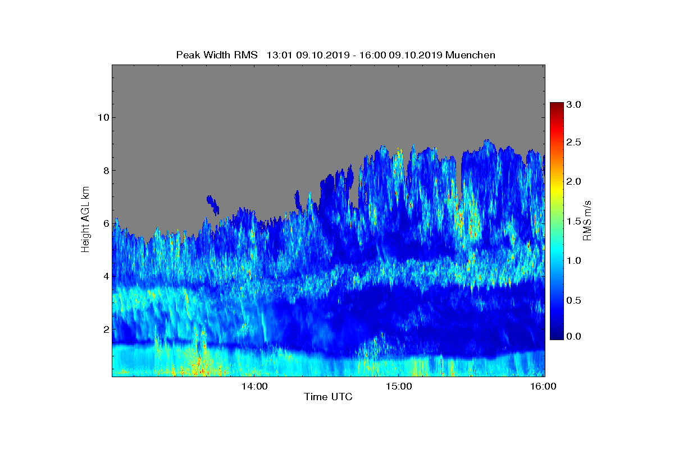Click the 'RMS m/s' colorbar title
This screenshot has height=449, width=674.
[x=587, y=221]
